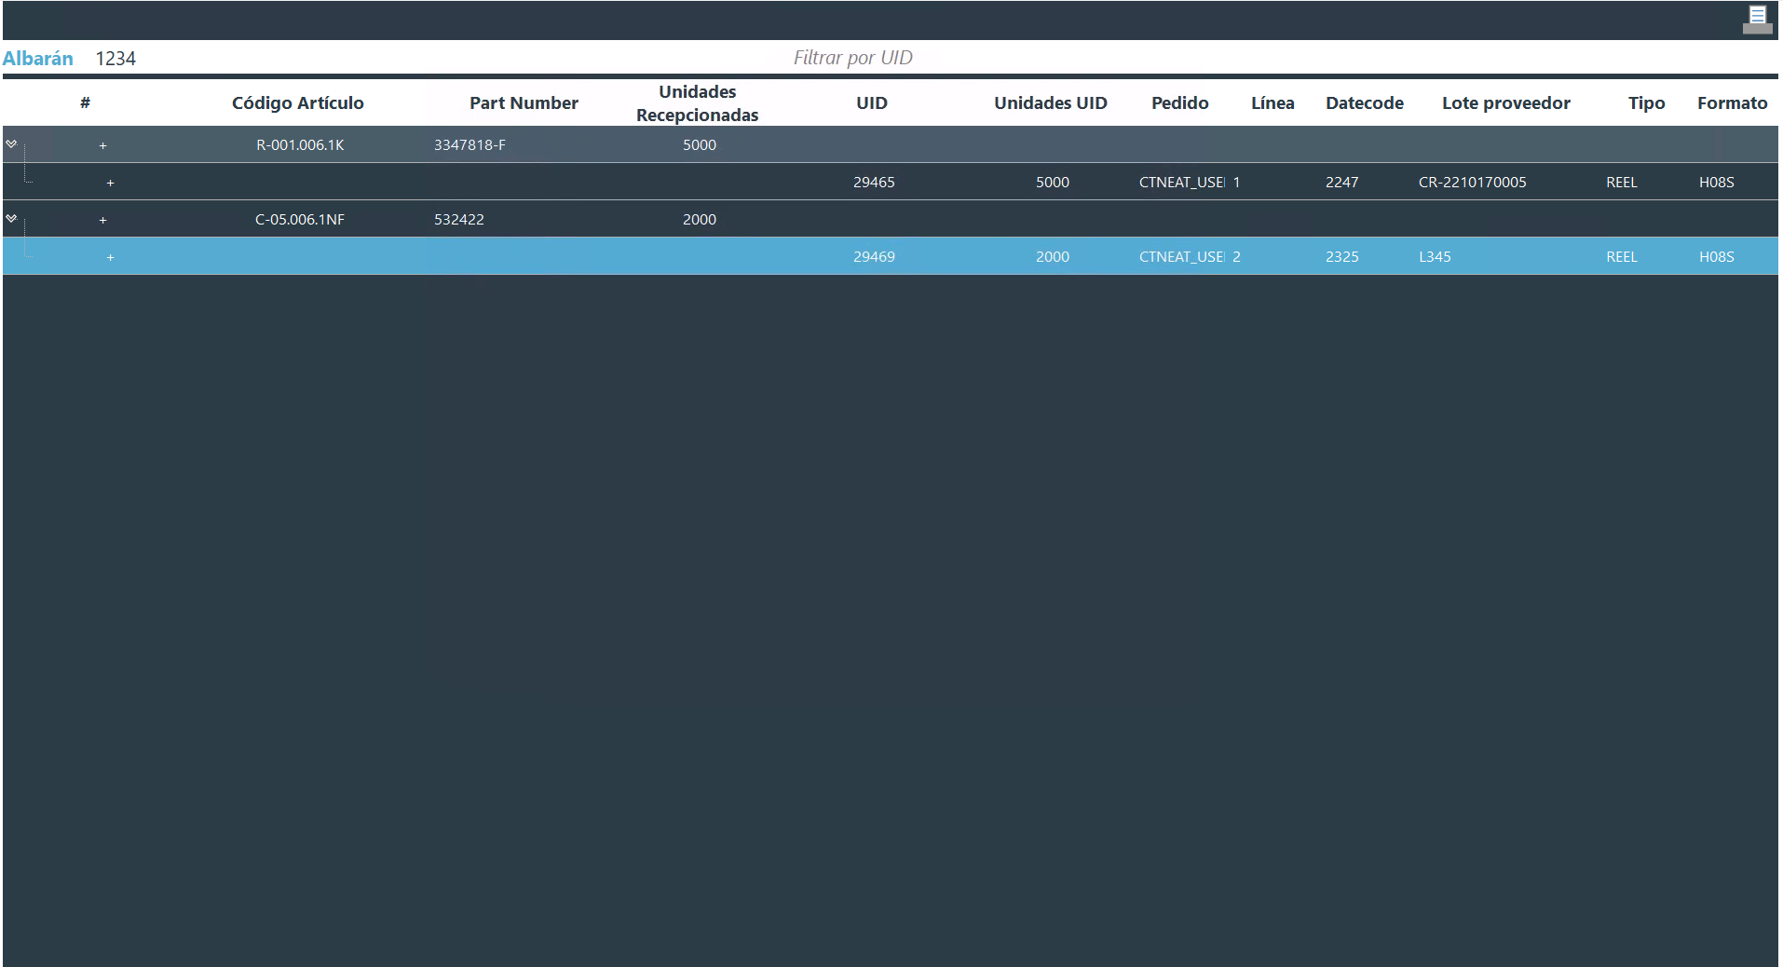1783x967 pixels.
Task: Click the plus icon on the UID 29469 row
Action: point(111,257)
